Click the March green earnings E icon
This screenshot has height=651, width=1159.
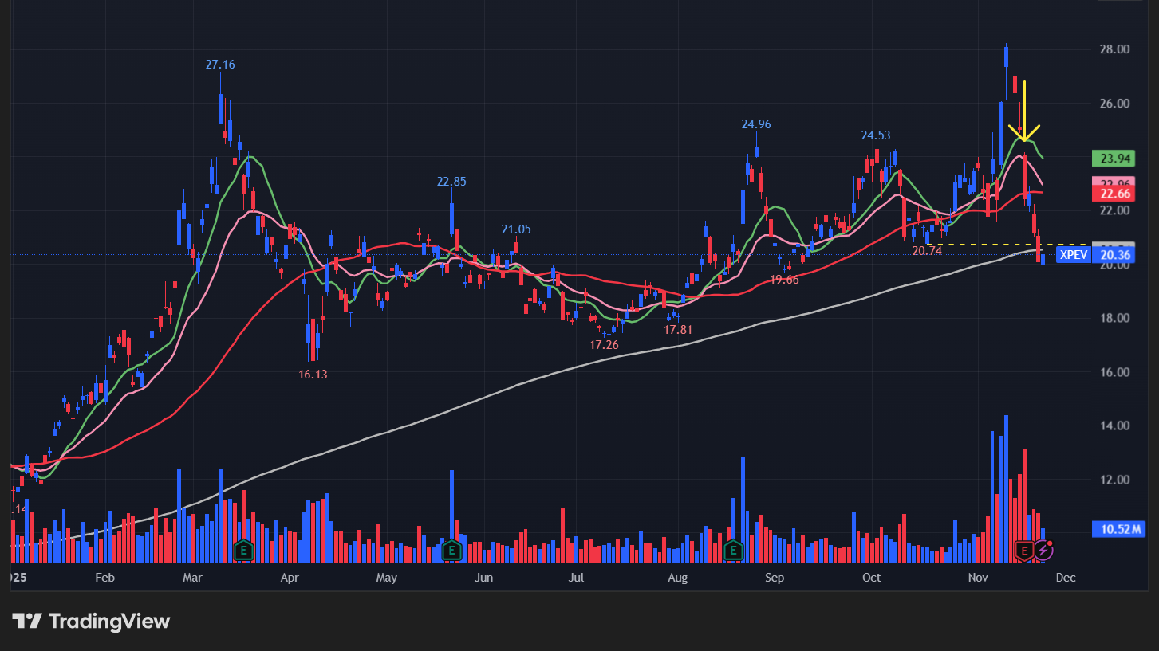pos(244,550)
